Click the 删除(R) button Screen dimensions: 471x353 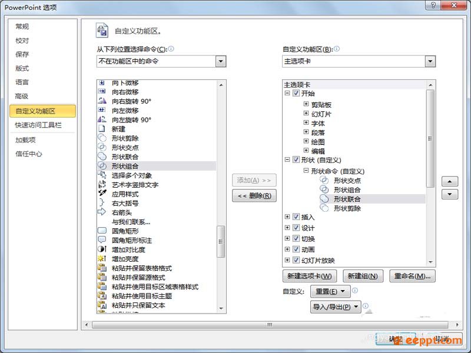tap(254, 196)
